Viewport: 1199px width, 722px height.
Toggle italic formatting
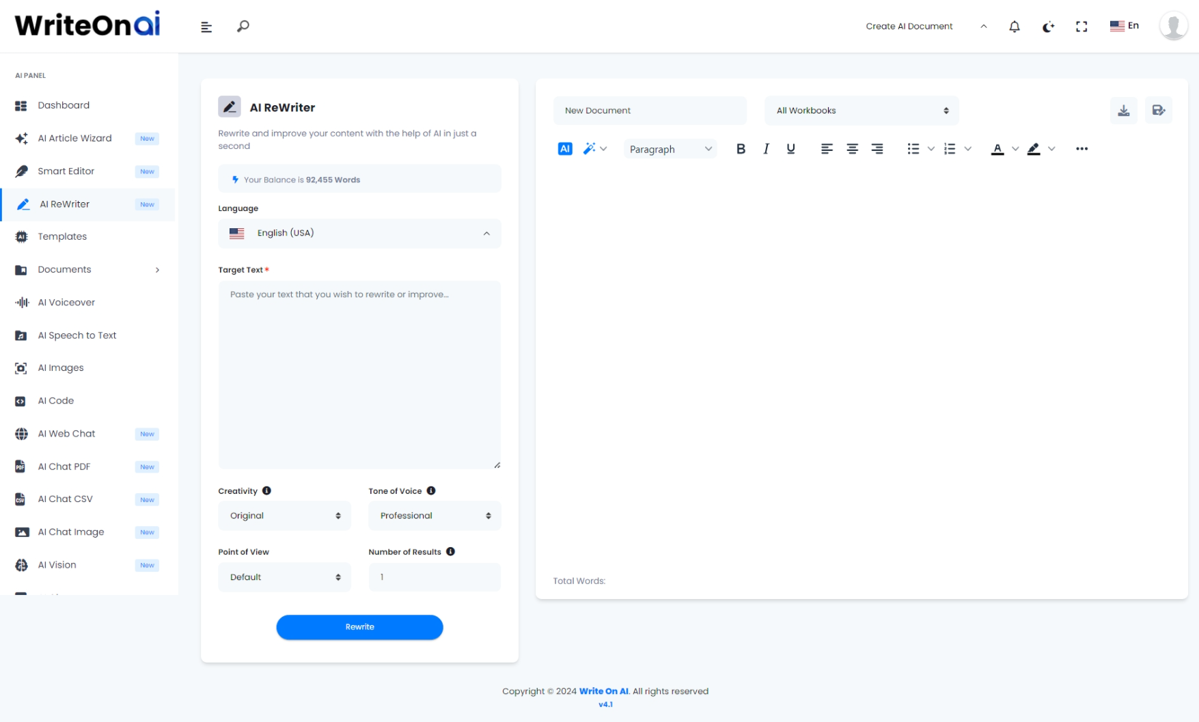(x=766, y=149)
